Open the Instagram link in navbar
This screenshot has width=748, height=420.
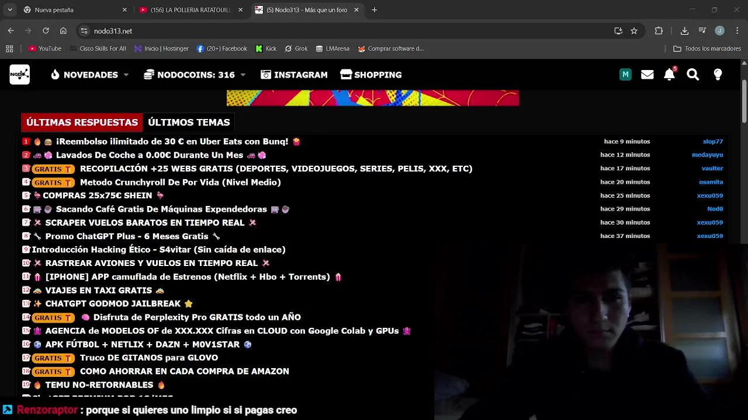point(294,75)
